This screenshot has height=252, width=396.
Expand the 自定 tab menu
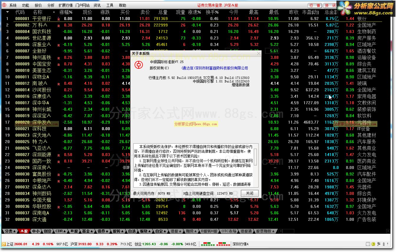161,231
